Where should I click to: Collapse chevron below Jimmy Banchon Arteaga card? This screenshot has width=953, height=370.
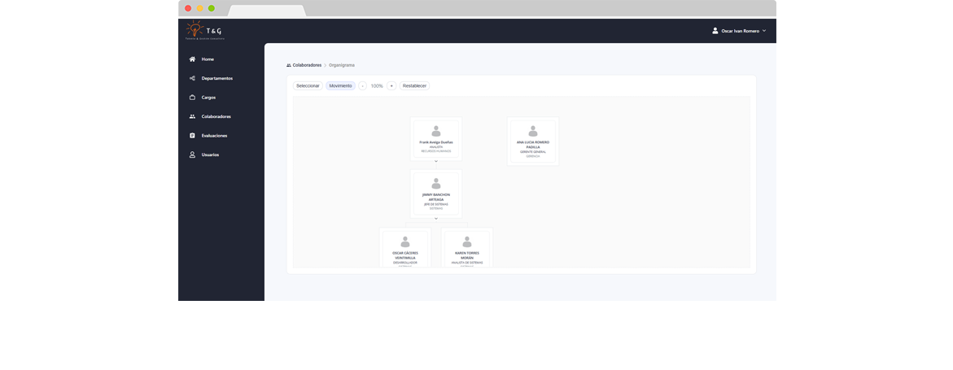pyautogui.click(x=436, y=219)
